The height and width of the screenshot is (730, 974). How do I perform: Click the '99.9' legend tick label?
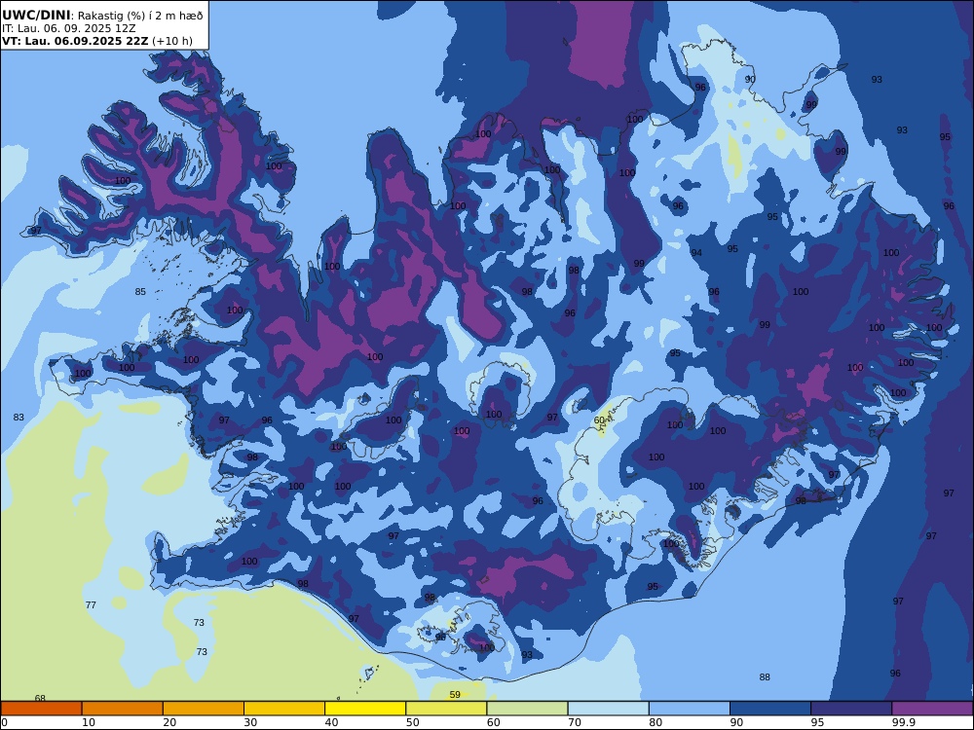[903, 722]
